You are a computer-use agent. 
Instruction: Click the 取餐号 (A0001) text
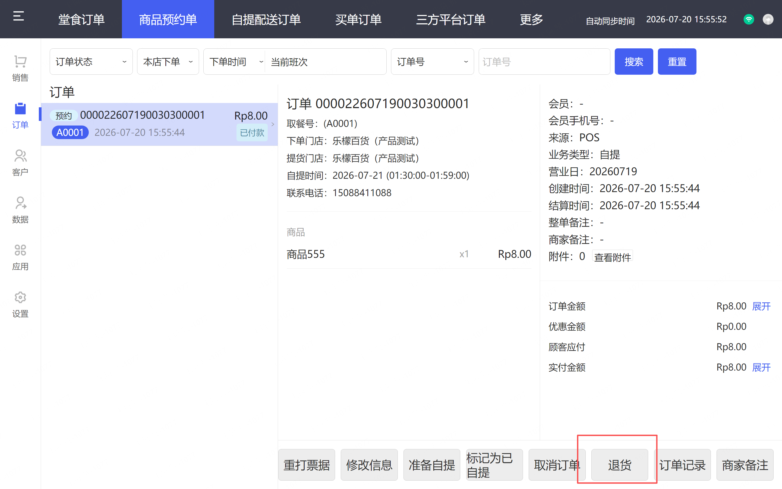[322, 124]
